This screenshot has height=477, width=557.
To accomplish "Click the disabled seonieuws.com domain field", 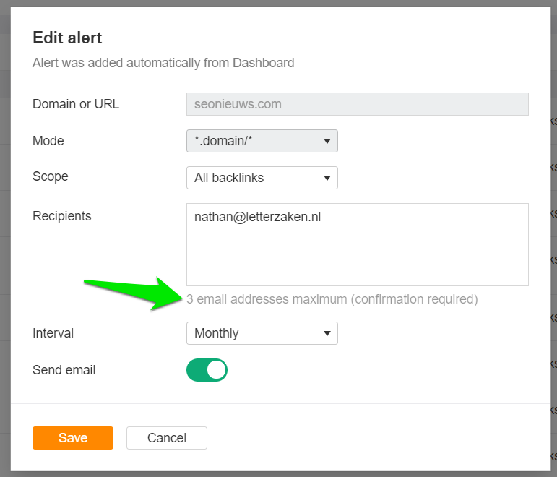I will [x=358, y=104].
